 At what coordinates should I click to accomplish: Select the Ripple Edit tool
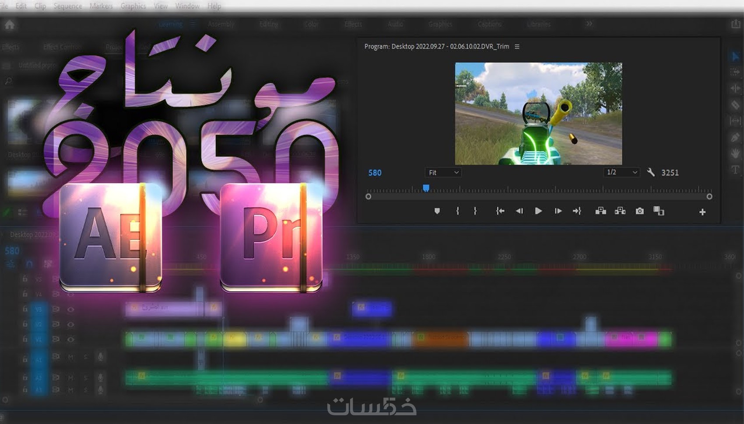pyautogui.click(x=735, y=89)
